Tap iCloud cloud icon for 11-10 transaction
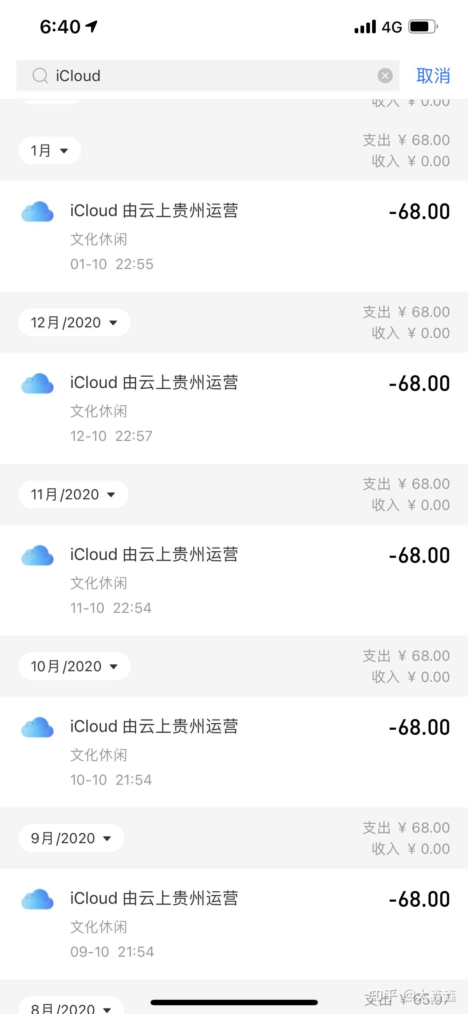The height and width of the screenshot is (1014, 468). coord(37,556)
